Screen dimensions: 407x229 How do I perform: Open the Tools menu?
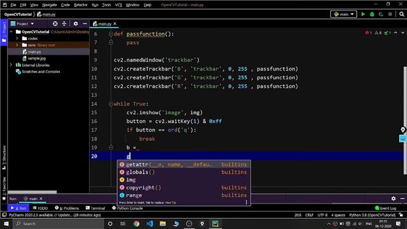[x=106, y=4]
